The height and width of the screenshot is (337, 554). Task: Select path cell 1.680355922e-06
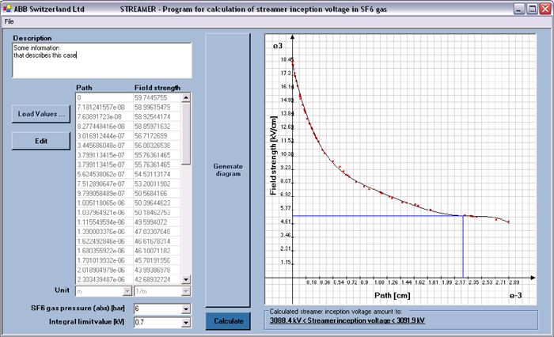click(104, 251)
